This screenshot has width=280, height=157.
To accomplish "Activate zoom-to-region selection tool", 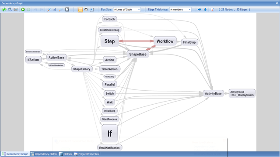I will (x=91, y=10).
